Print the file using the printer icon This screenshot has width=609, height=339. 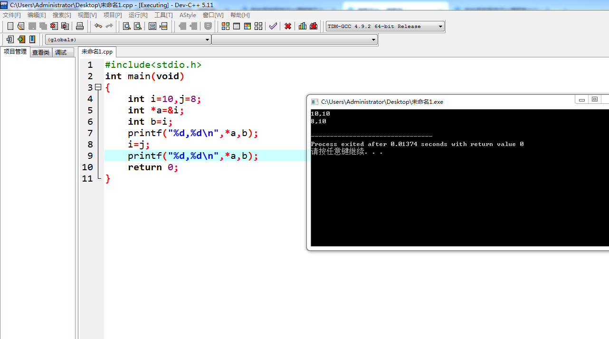click(x=80, y=26)
